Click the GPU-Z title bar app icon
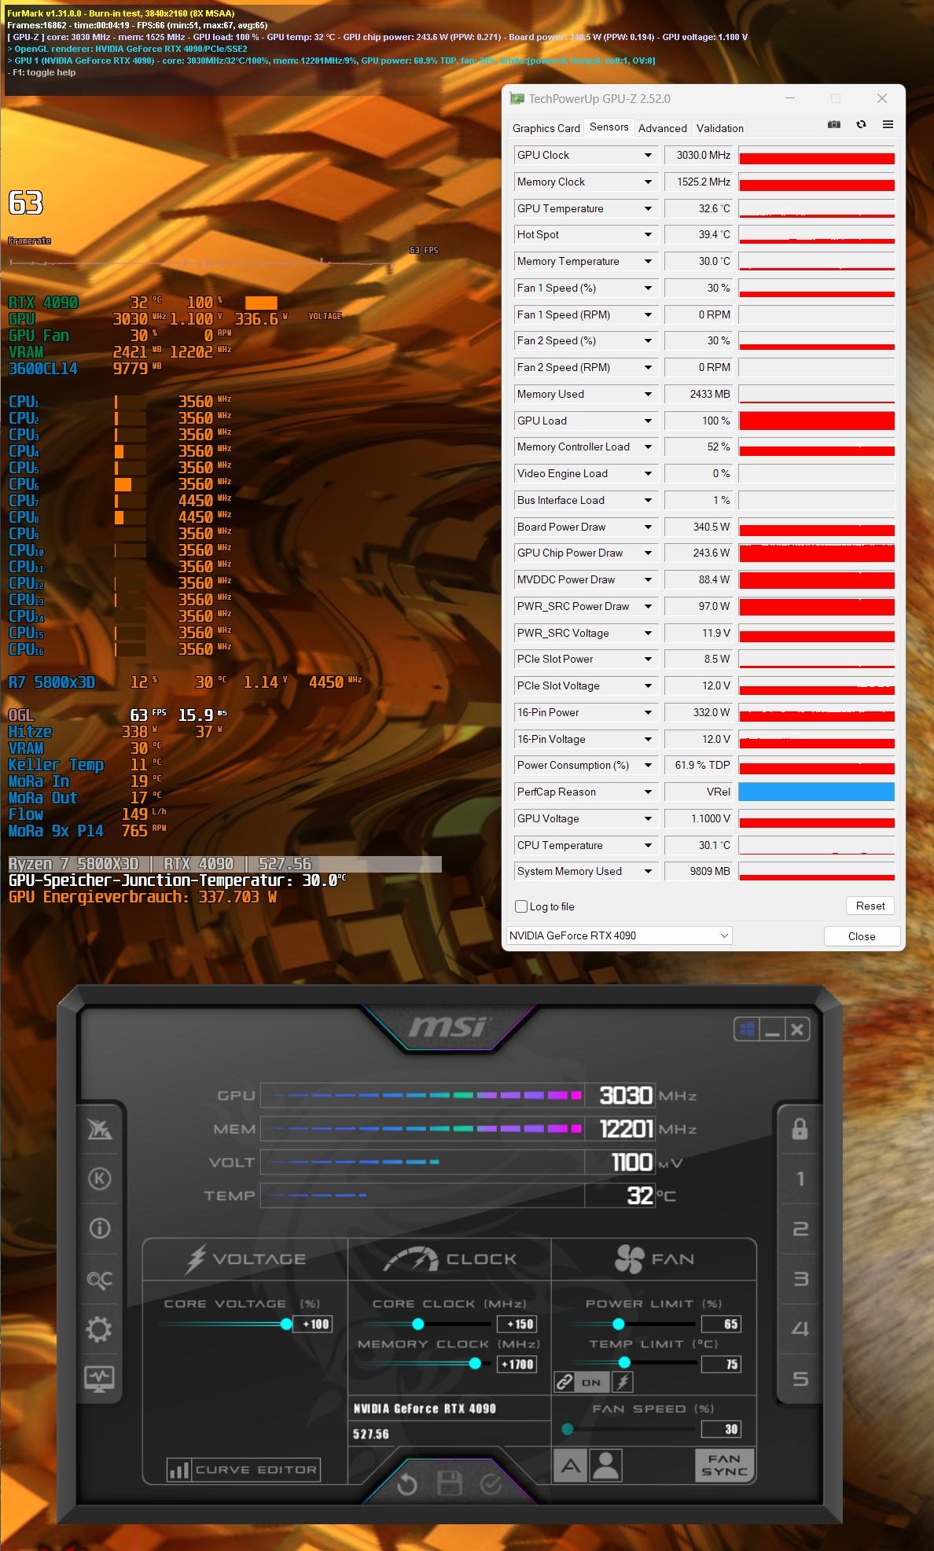 tap(517, 98)
